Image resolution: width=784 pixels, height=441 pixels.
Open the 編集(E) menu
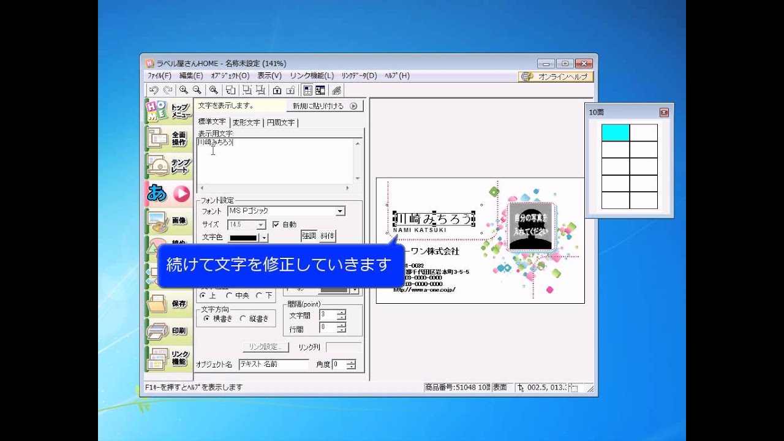coord(191,76)
